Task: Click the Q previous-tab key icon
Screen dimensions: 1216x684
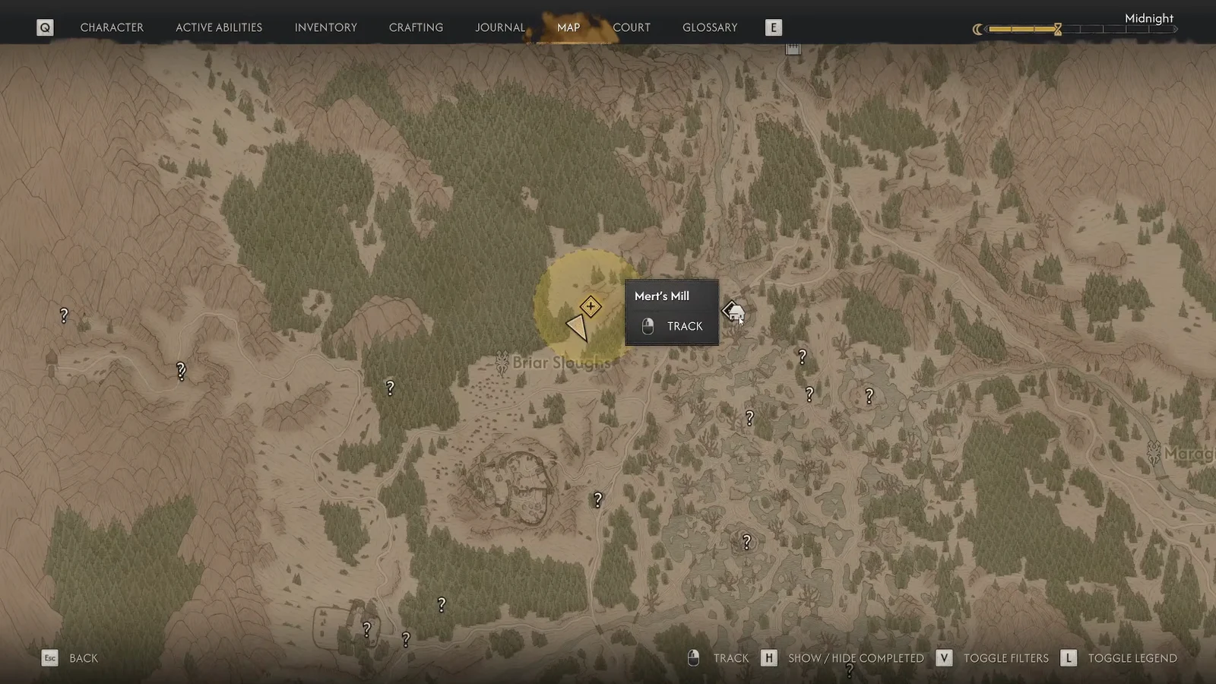Action: coord(45,27)
